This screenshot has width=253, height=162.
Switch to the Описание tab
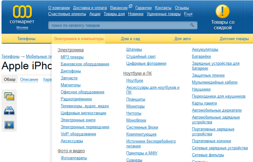pos(29,79)
